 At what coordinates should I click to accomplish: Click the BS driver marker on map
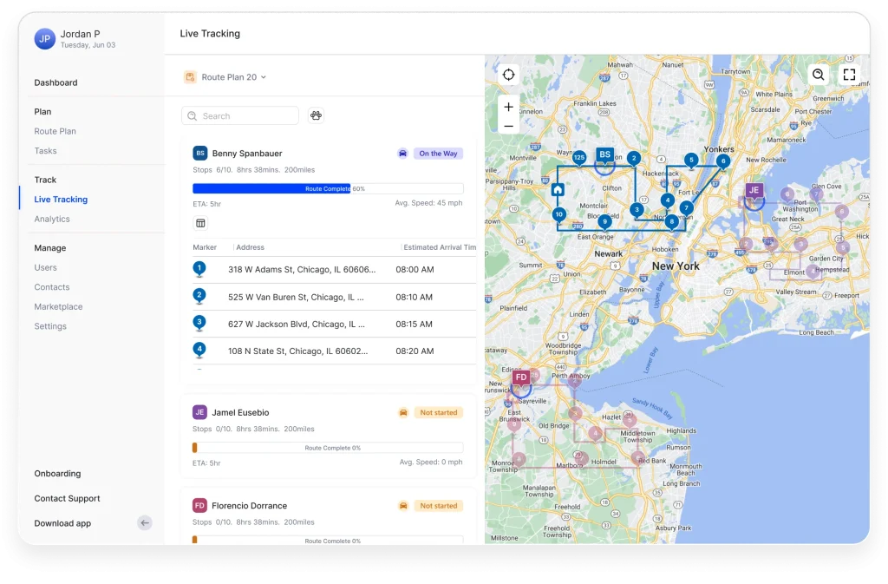(x=604, y=154)
